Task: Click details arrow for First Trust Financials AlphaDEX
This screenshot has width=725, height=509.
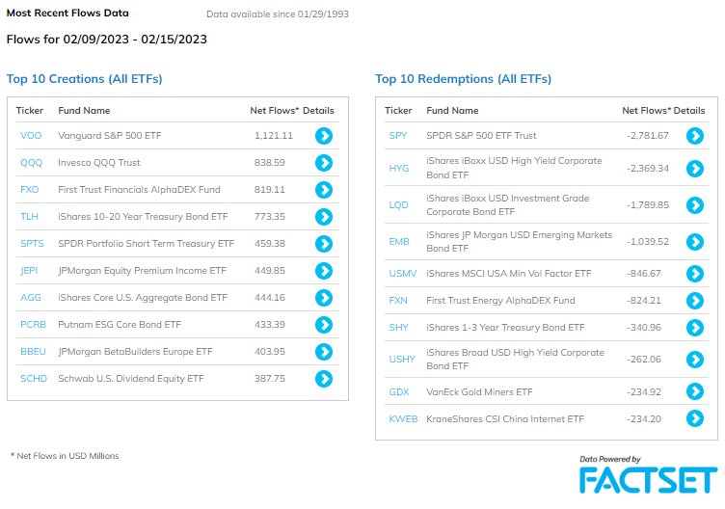Action: pos(324,190)
